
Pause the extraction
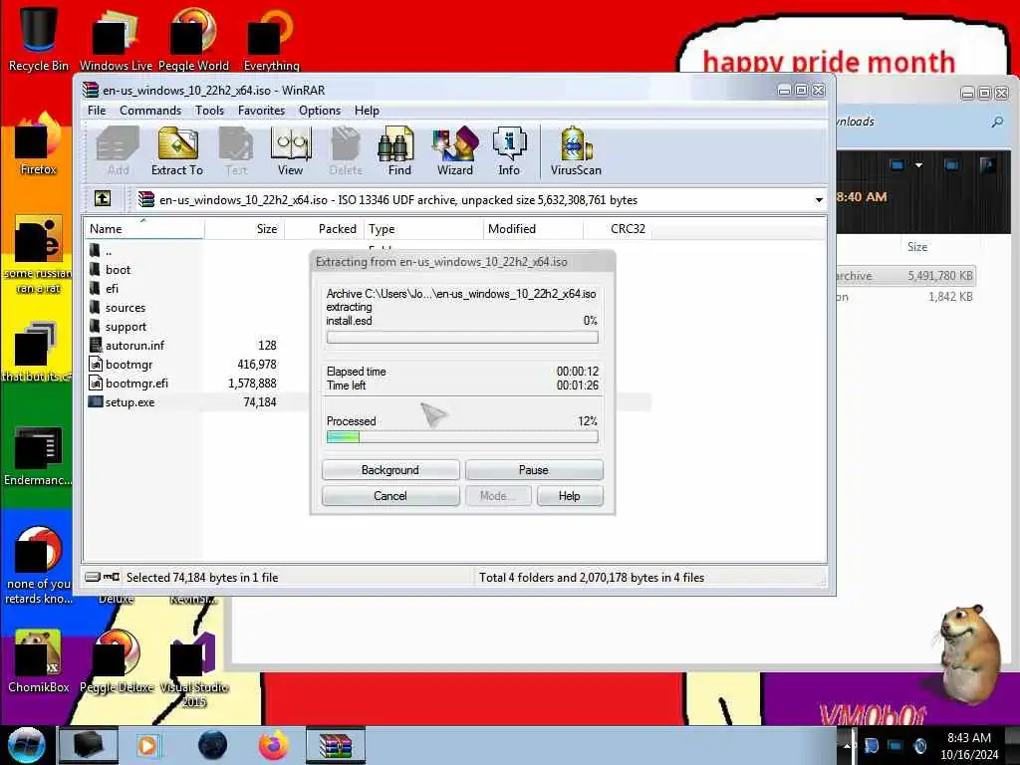[x=534, y=470]
